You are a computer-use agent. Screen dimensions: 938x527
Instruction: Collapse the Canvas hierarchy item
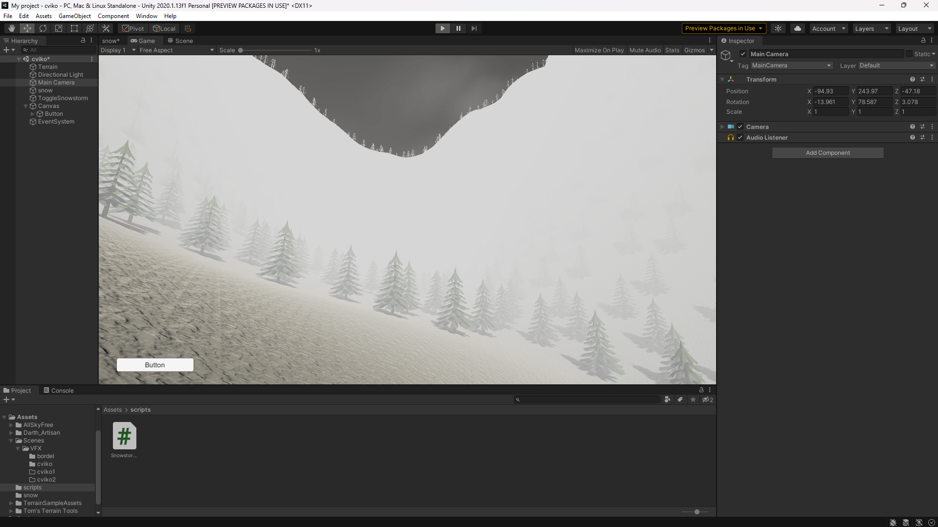tap(26, 106)
